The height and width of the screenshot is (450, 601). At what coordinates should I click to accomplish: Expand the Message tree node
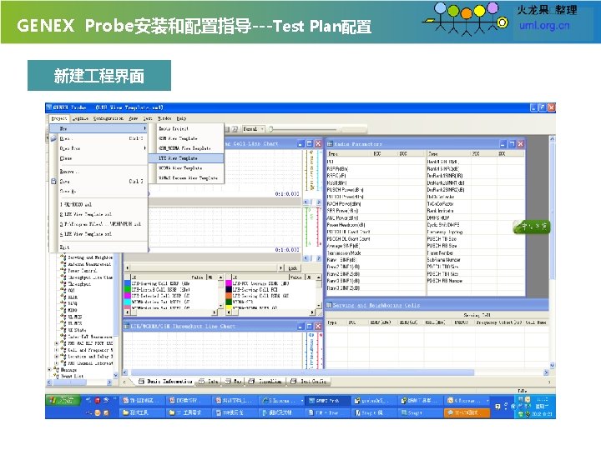tap(50, 370)
